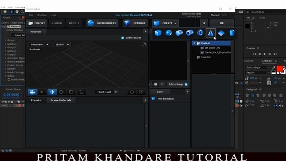
Task: Select the anchor point tool in preview
Action: click(x=81, y=92)
